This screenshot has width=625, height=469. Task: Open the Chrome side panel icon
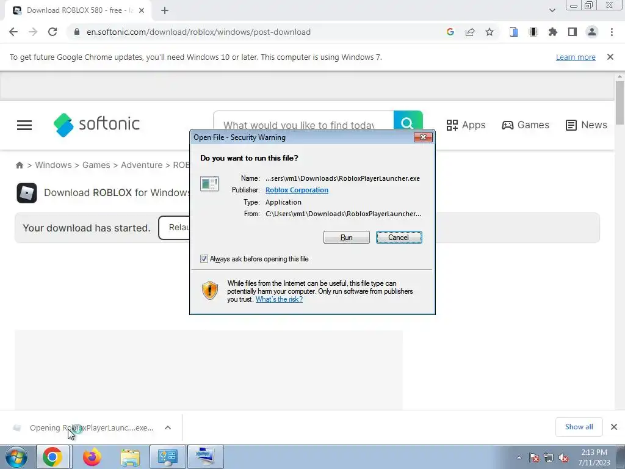(x=573, y=32)
